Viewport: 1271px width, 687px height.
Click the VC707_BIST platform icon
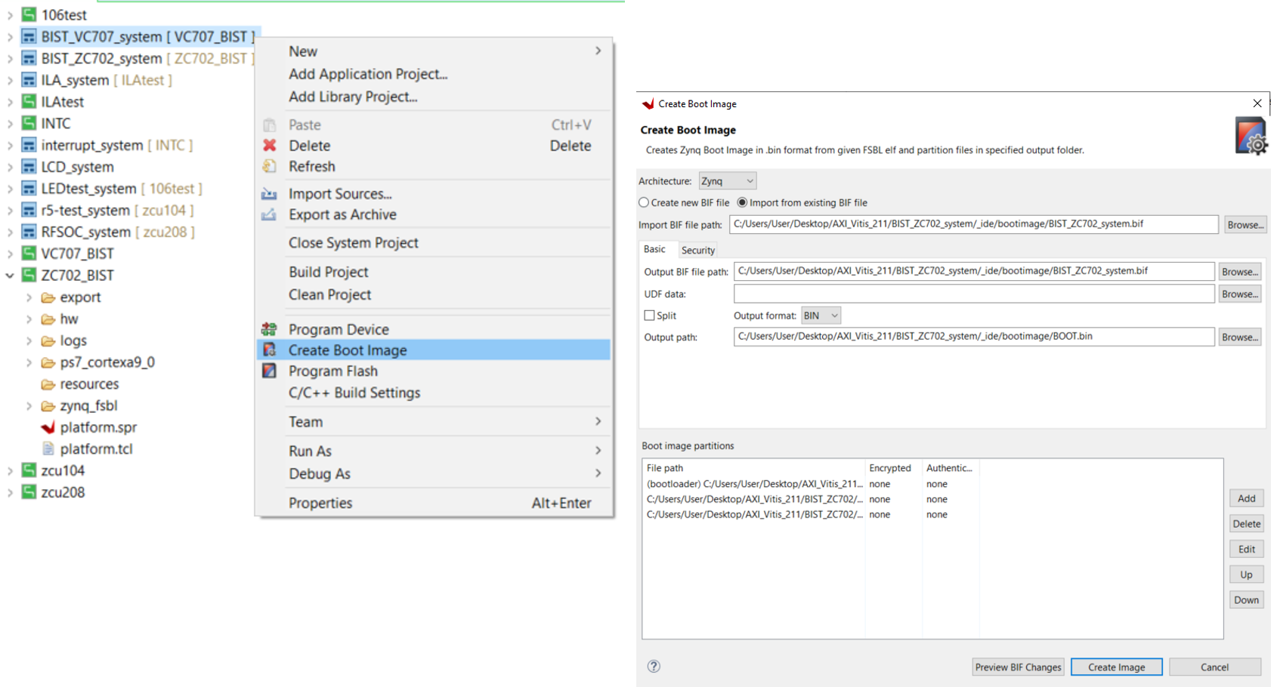point(29,254)
